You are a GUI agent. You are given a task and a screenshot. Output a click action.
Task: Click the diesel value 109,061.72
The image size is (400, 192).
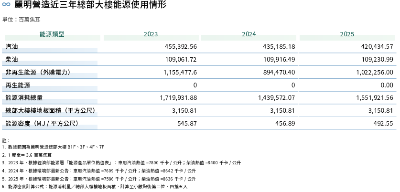[x=181, y=59]
